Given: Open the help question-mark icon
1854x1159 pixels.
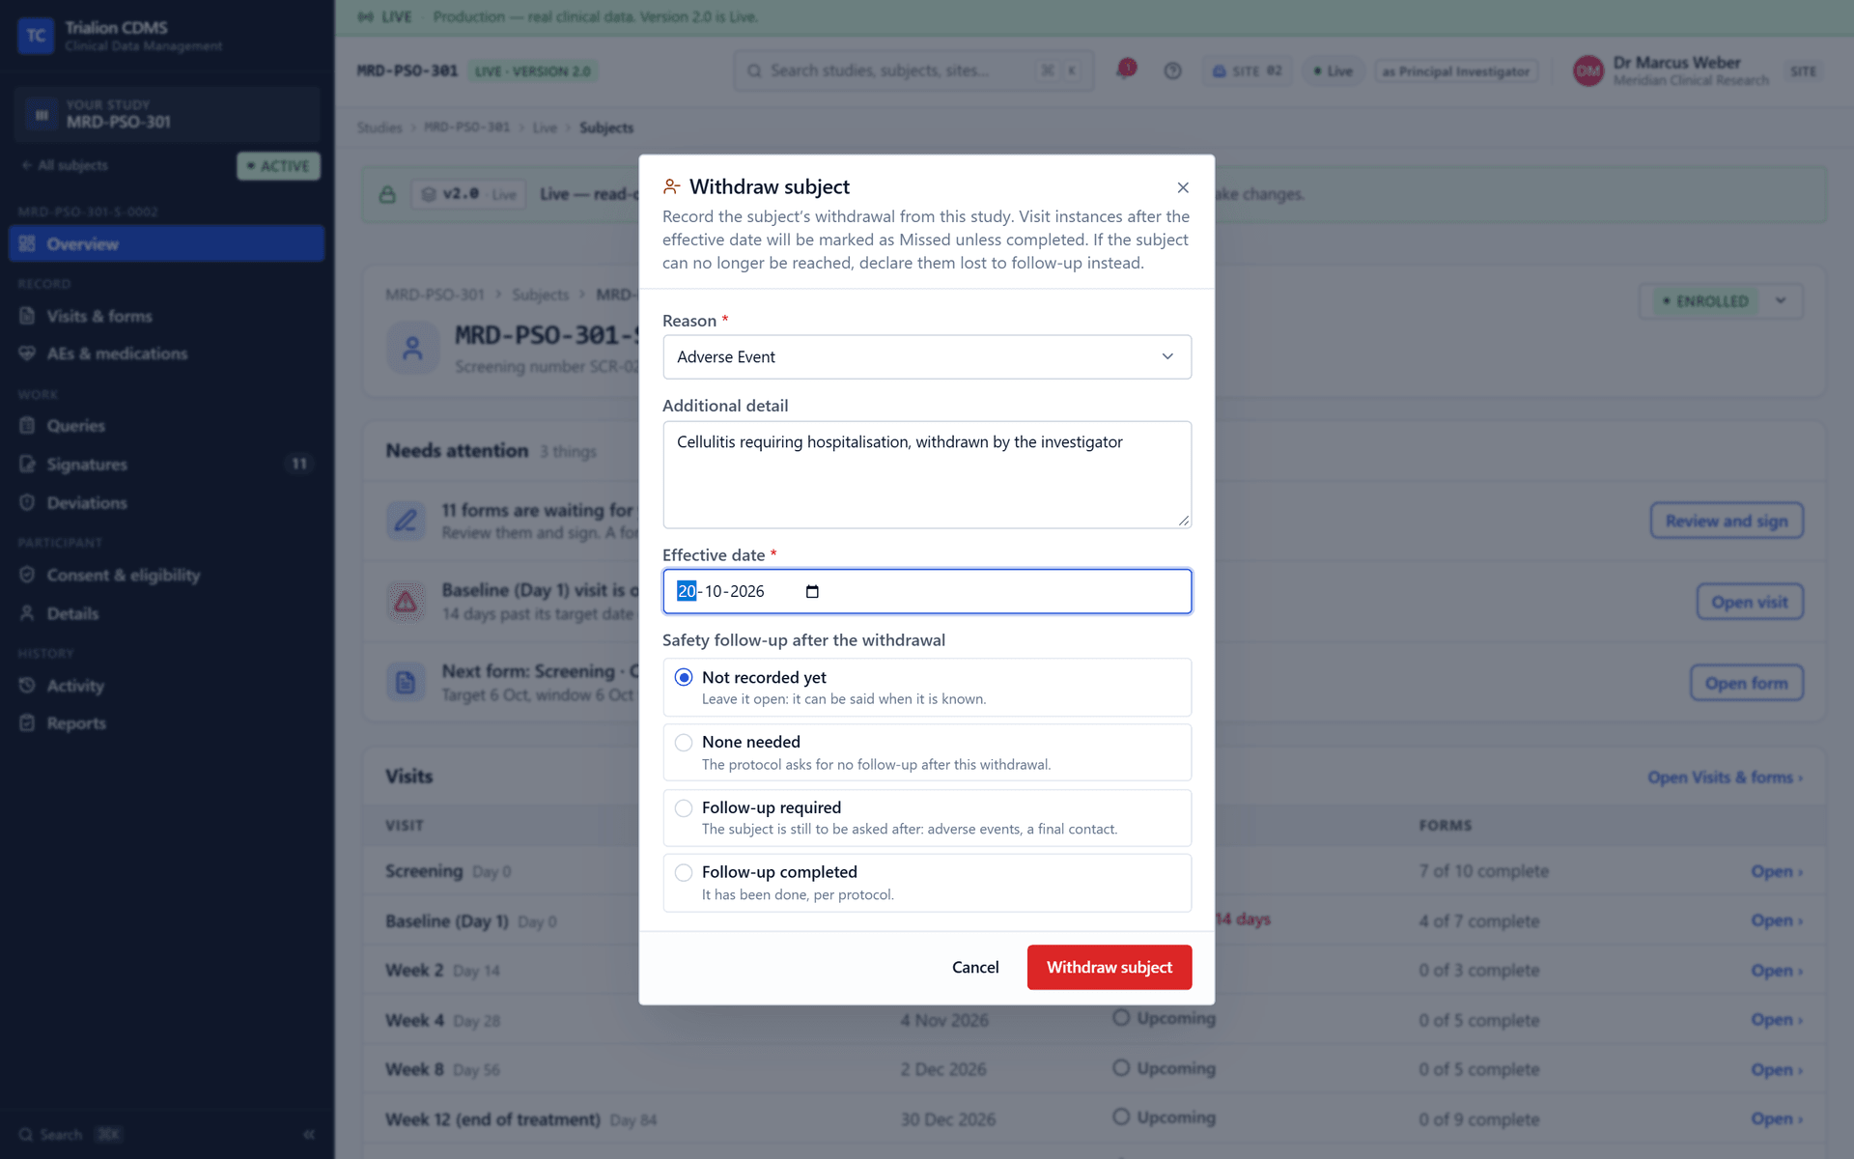Looking at the screenshot, I should click(x=1172, y=71).
